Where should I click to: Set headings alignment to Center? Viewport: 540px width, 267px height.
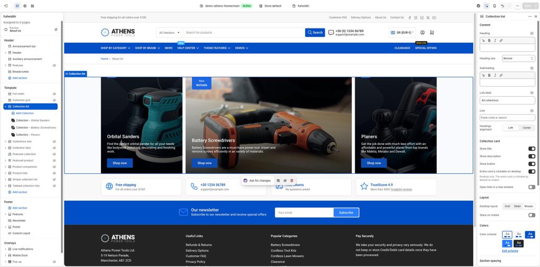point(527,127)
